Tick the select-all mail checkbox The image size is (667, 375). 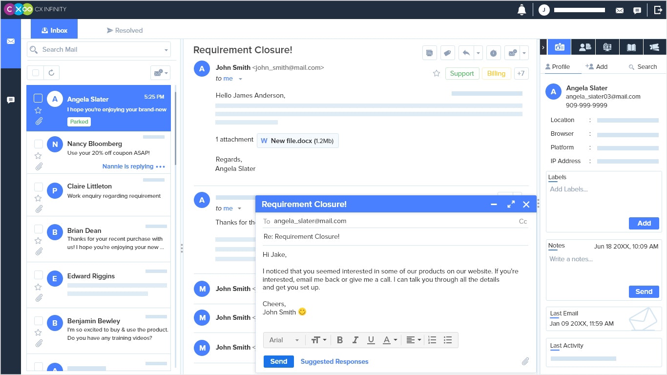click(x=36, y=73)
